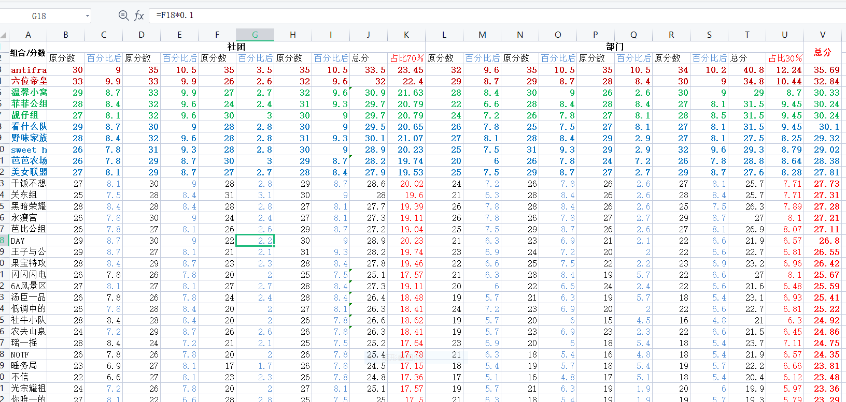The width and height of the screenshot is (846, 402).
Task: Click 光宗耀祖 total score 23.36
Action: 823,389
